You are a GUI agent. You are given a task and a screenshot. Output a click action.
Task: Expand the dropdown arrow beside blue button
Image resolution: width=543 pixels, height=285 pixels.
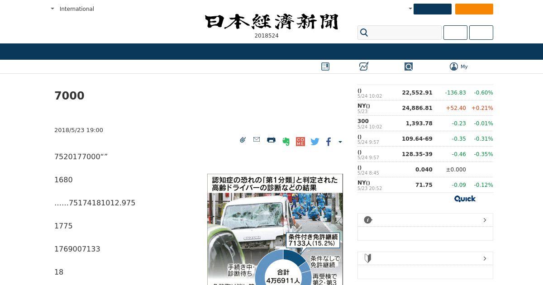tap(410, 9)
